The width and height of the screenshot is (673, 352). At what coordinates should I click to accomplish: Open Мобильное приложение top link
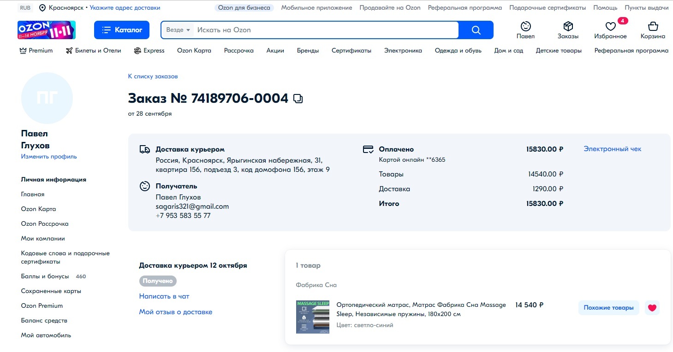316,8
